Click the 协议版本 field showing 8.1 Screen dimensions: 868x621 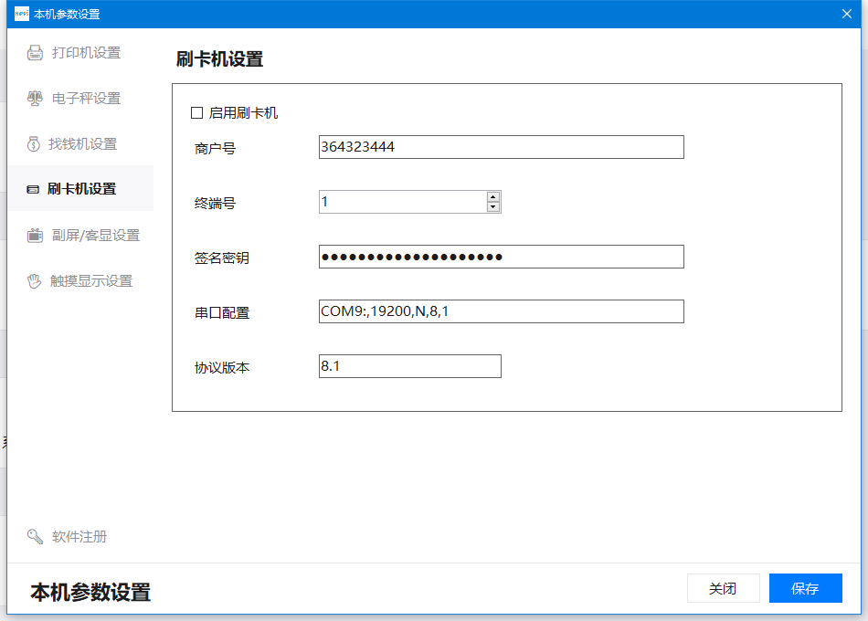point(409,366)
